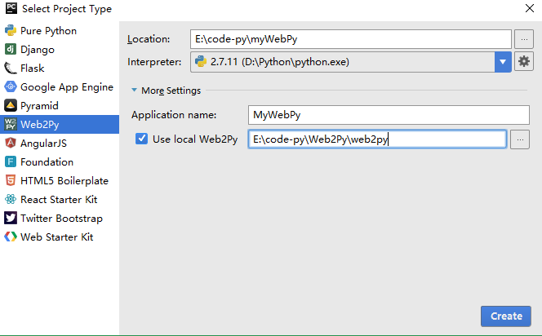Screen dimensions: 542x336
Task: Browse for project Location folder
Action: (x=524, y=39)
